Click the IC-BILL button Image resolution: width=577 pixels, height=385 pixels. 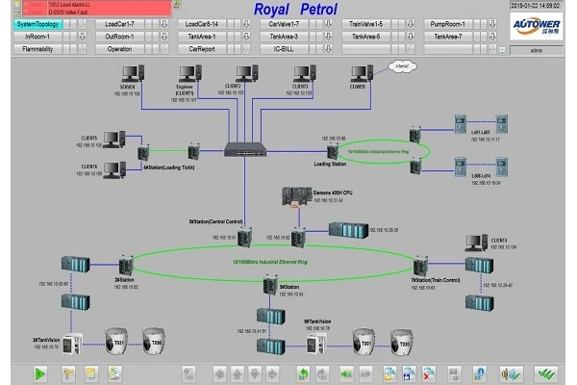click(284, 49)
